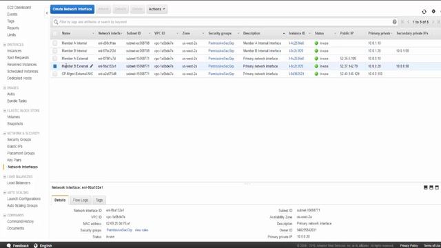
Task: Switch to the Flow Logs tab
Action: 81,200
